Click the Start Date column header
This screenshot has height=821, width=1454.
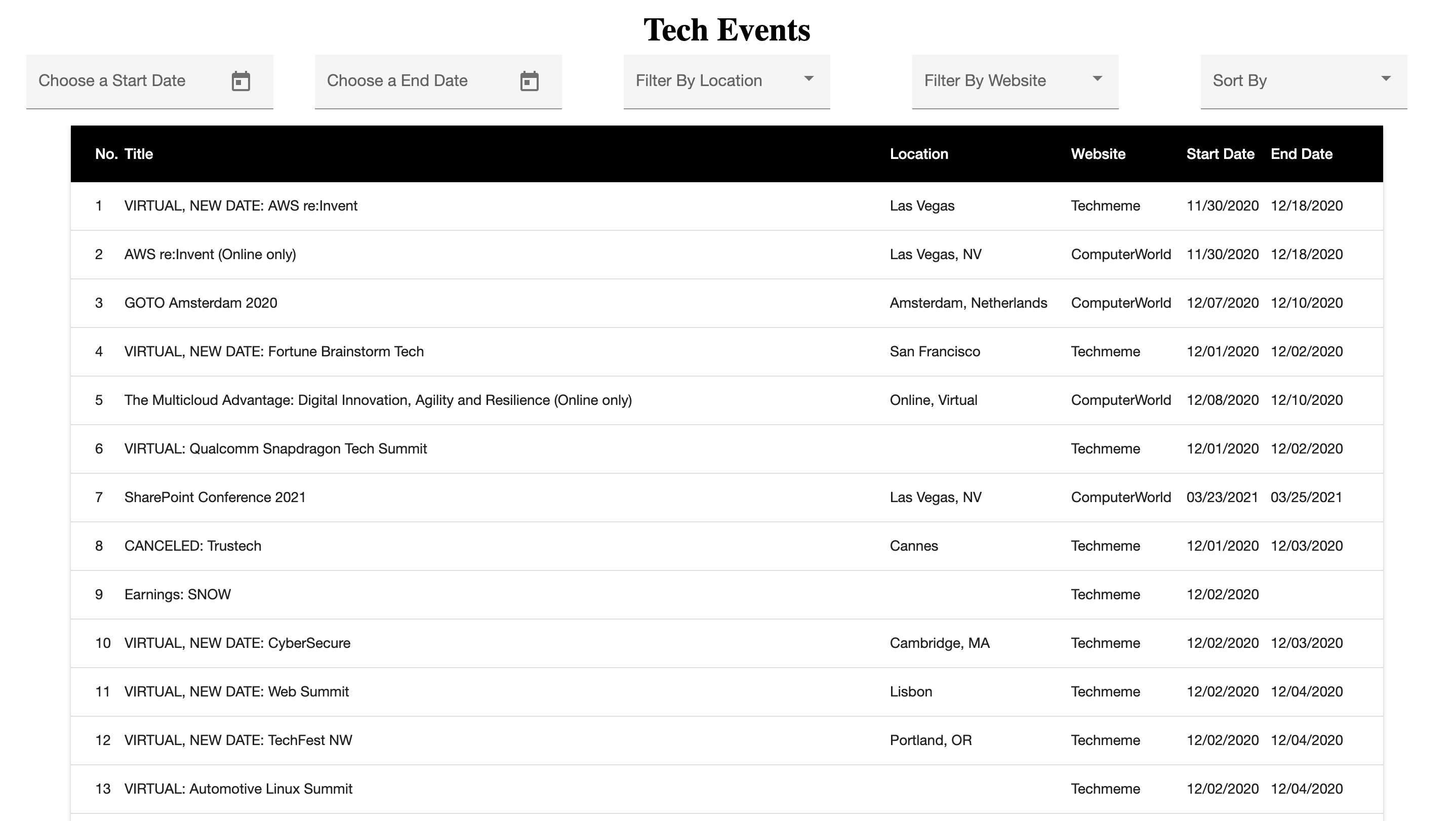coord(1220,154)
